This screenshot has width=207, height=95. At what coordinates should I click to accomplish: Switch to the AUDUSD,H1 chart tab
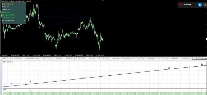tap(128, 58)
